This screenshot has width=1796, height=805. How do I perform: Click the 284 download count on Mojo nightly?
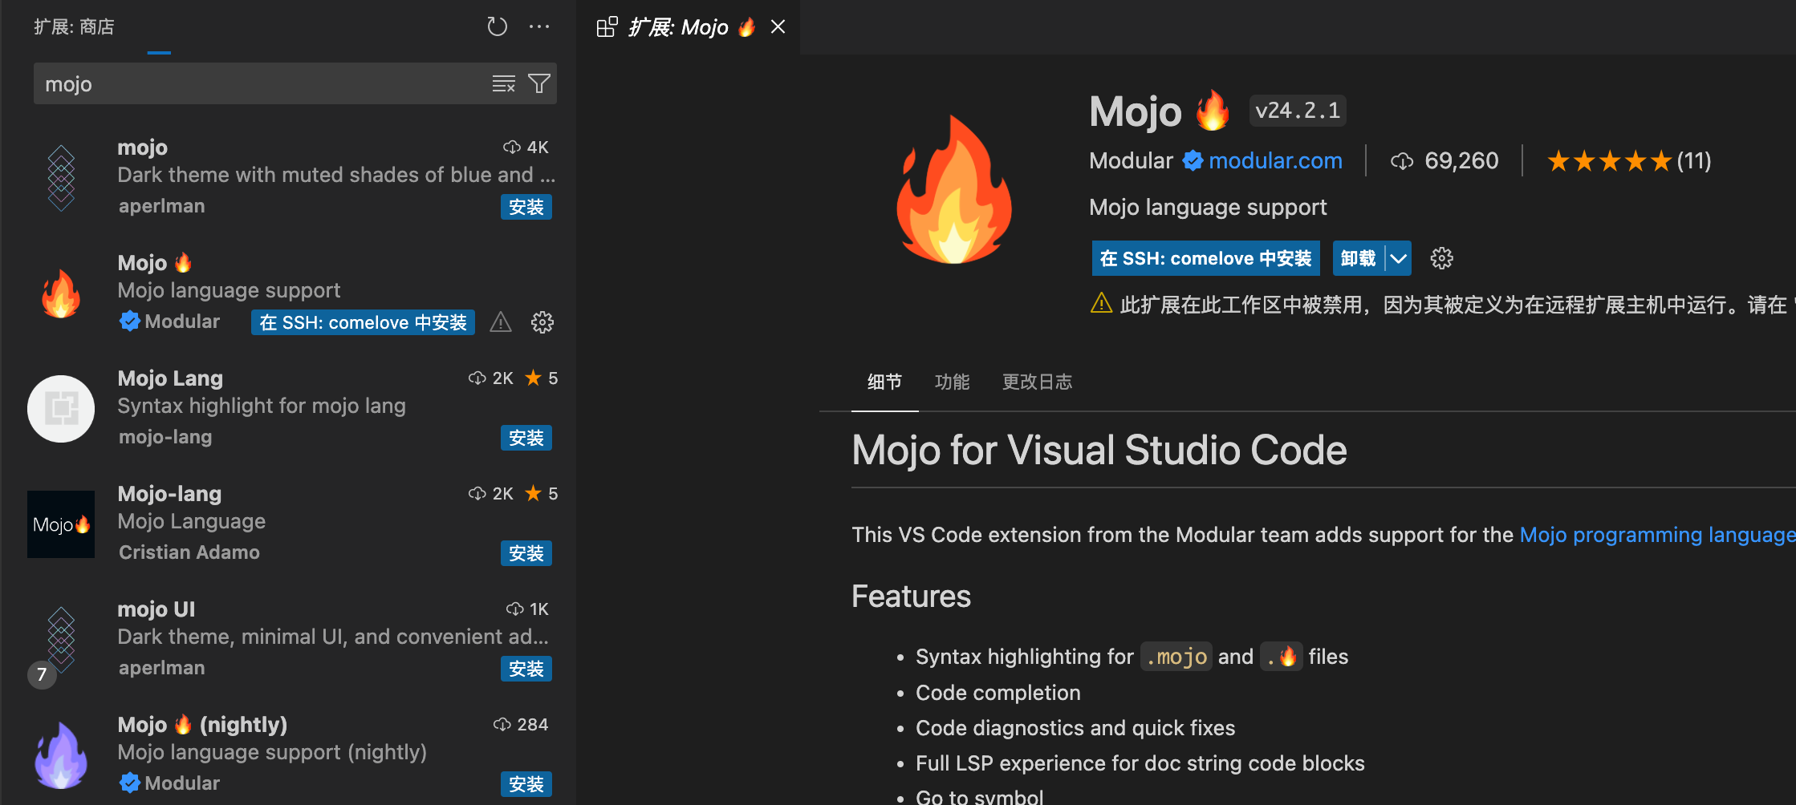(521, 725)
